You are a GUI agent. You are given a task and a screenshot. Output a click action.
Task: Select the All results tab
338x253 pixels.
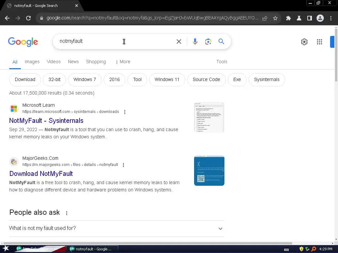(x=15, y=62)
